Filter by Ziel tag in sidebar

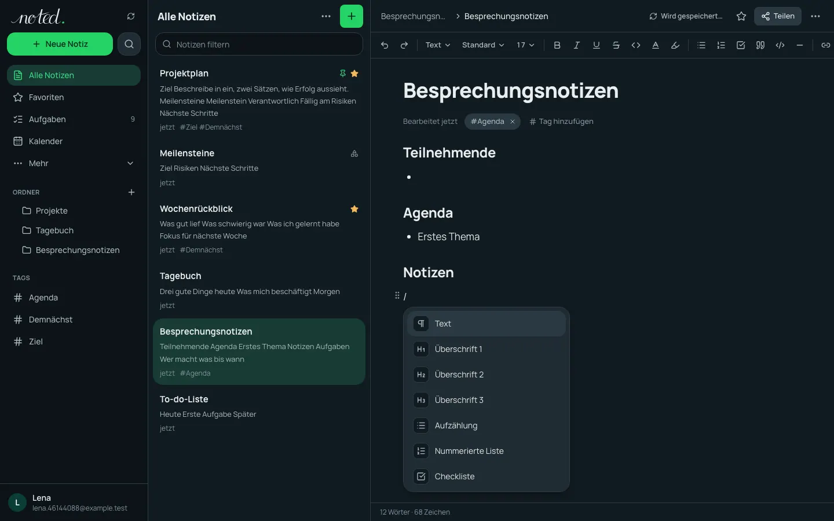tap(74, 342)
